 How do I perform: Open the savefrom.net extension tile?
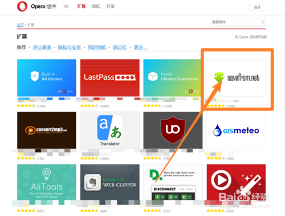point(236,78)
